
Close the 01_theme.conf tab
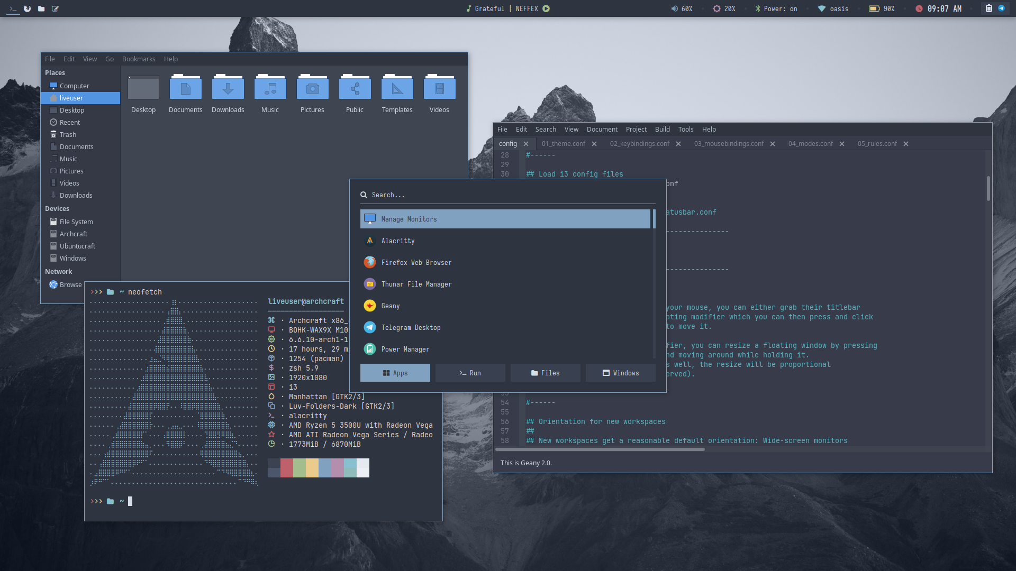(x=594, y=144)
